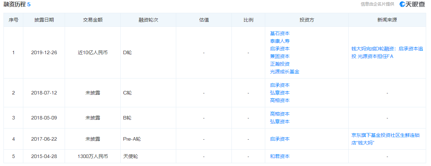This screenshot has height=166, width=431.
Task: Select date cell 2017-06-22
Action: tap(44, 139)
